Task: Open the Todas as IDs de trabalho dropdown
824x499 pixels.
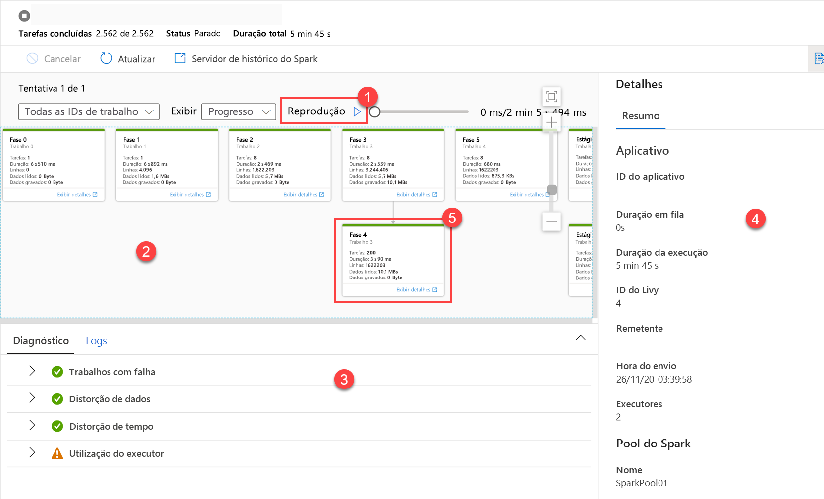Action: [89, 111]
